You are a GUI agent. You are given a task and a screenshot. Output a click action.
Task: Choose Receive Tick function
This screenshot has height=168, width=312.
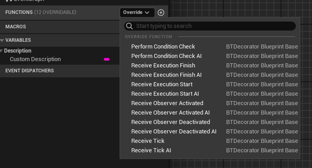click(x=210, y=141)
